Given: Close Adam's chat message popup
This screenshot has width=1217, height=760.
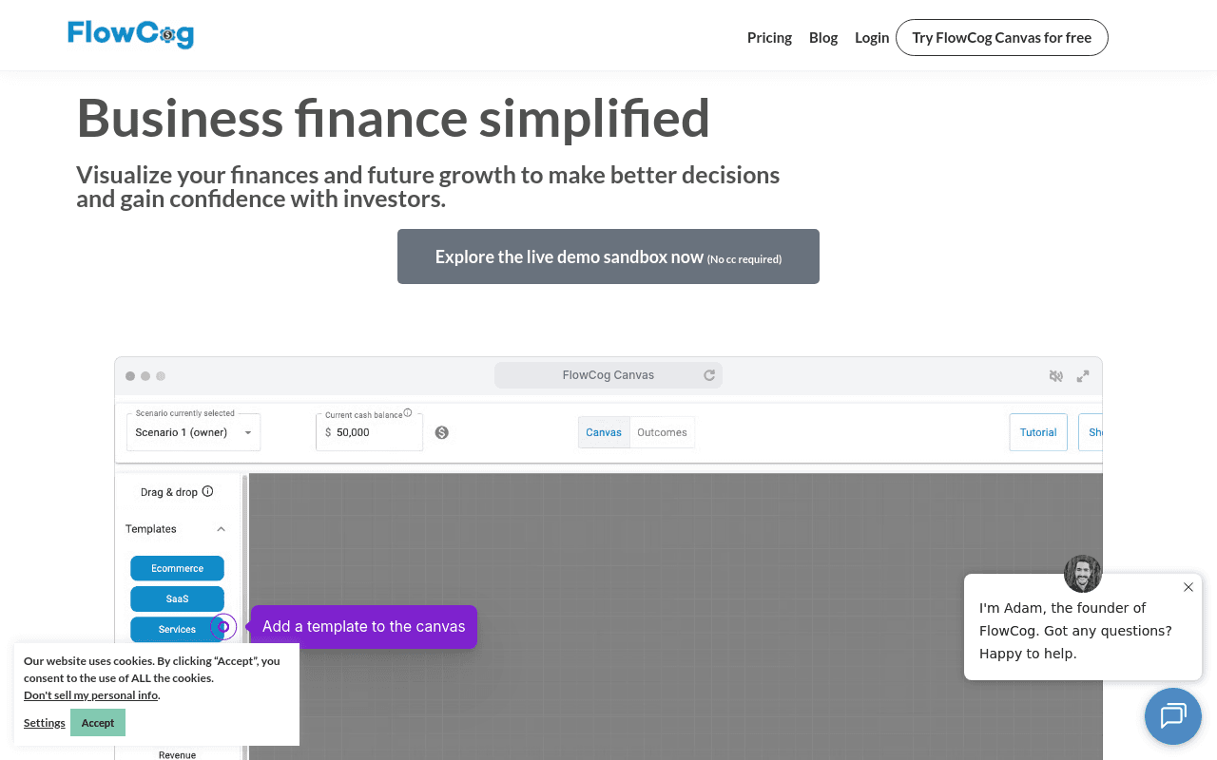Looking at the screenshot, I should [1188, 587].
